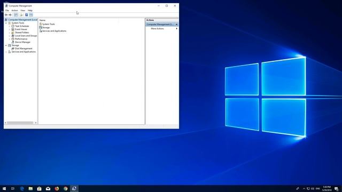Select Event Viewer in the tree
342x192 pixels.
coord(21,29)
